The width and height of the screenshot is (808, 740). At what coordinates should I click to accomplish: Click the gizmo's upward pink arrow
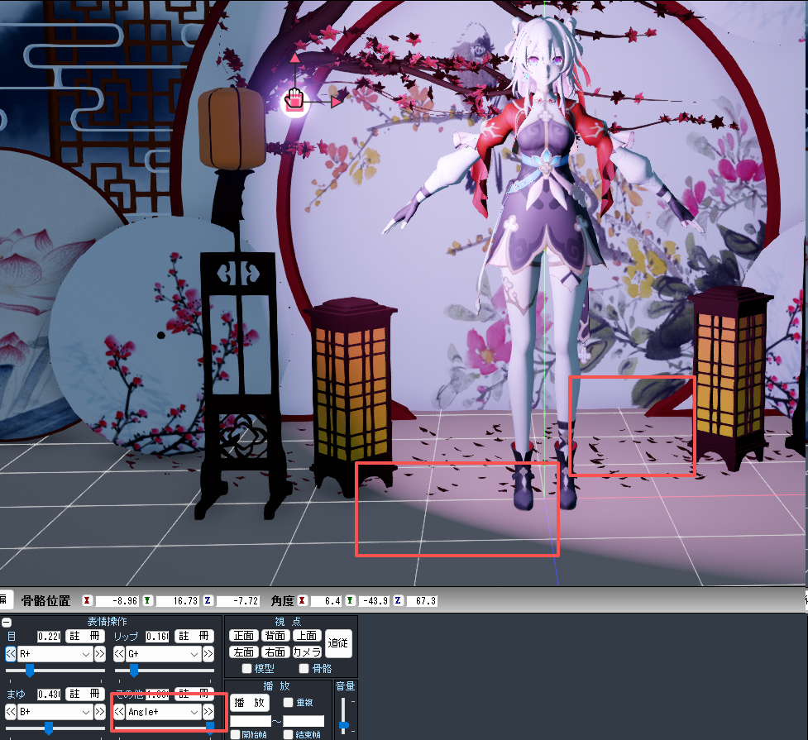[x=294, y=58]
